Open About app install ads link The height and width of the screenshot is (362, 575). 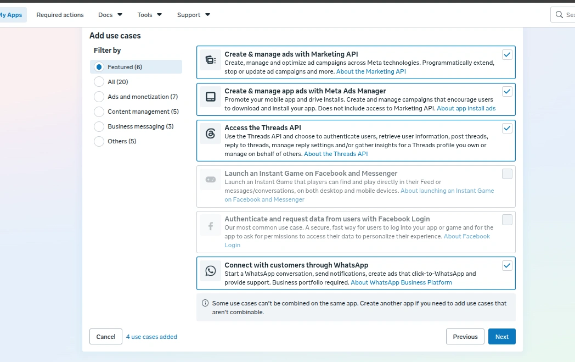[466, 108]
